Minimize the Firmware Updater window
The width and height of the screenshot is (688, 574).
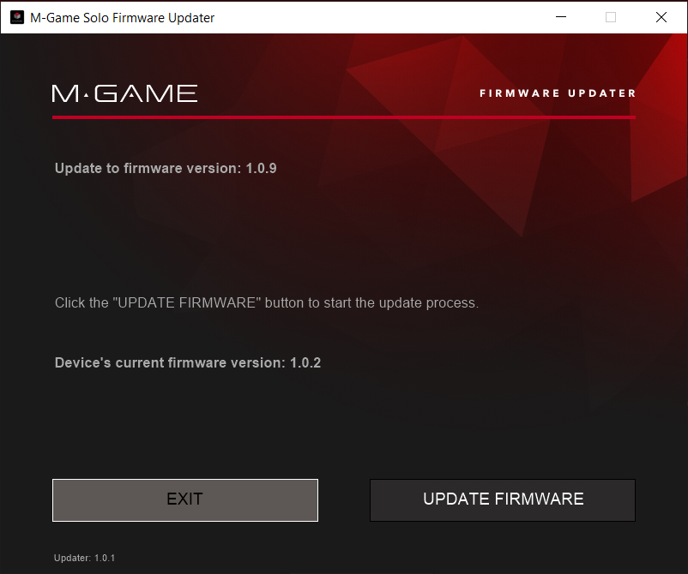pyautogui.click(x=561, y=17)
